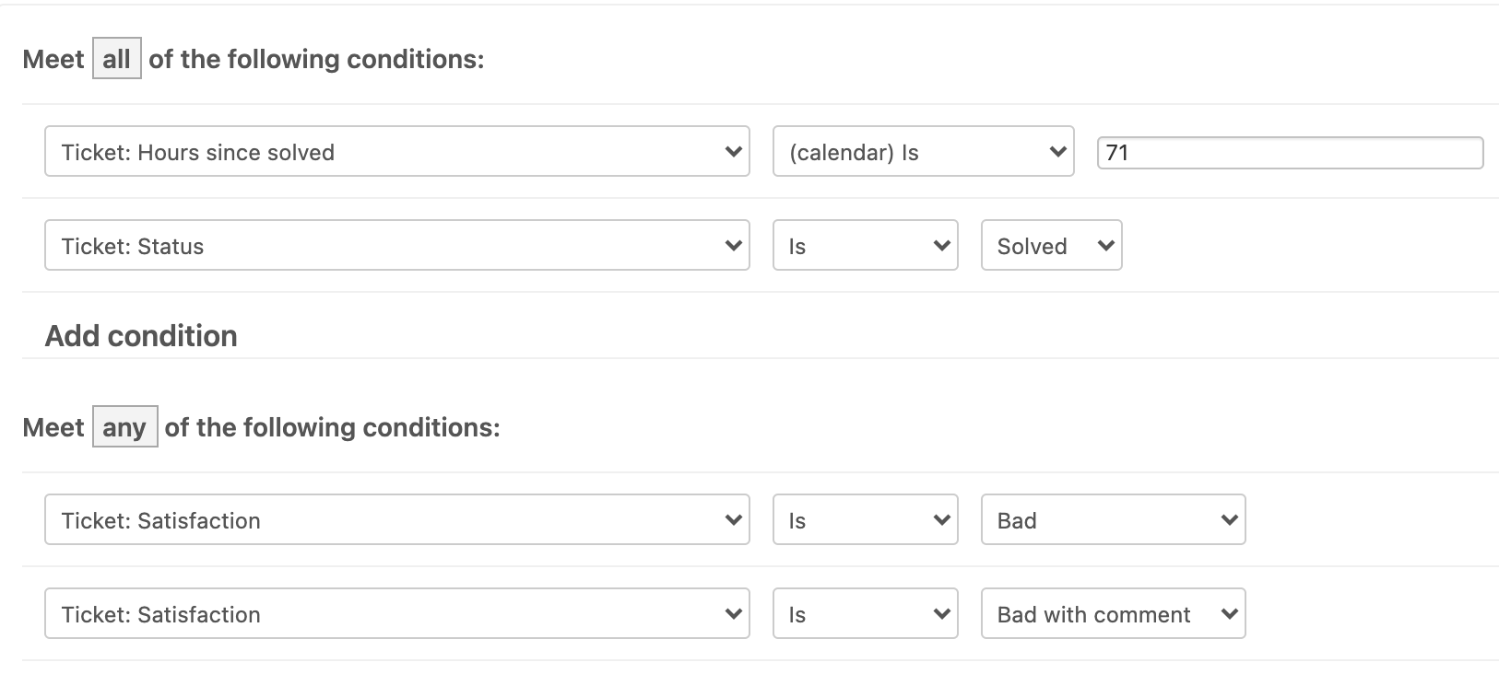
Task: Click the chevron arrow on the 'Solved' dropdown
Action: point(1106,246)
